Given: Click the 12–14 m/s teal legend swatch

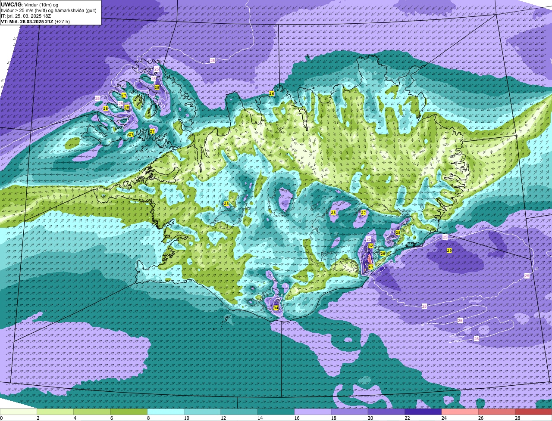Looking at the screenshot, I should 239,412.
